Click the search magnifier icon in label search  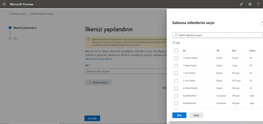pos(176,35)
